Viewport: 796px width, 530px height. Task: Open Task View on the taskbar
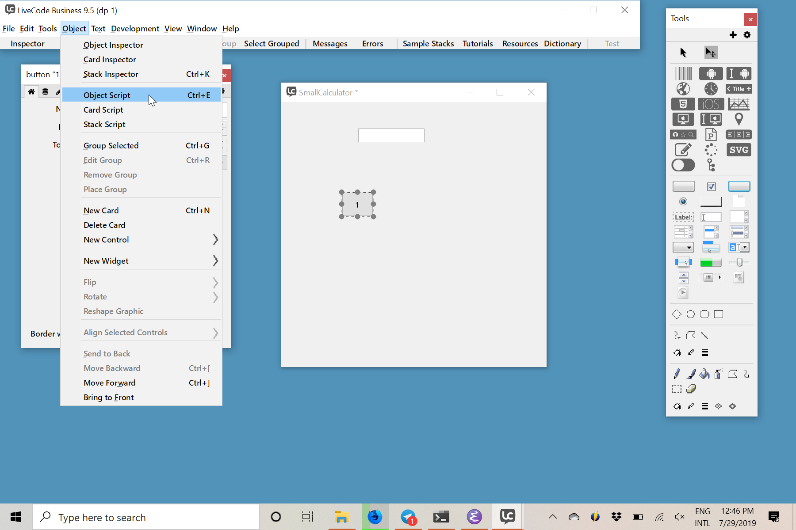307,517
